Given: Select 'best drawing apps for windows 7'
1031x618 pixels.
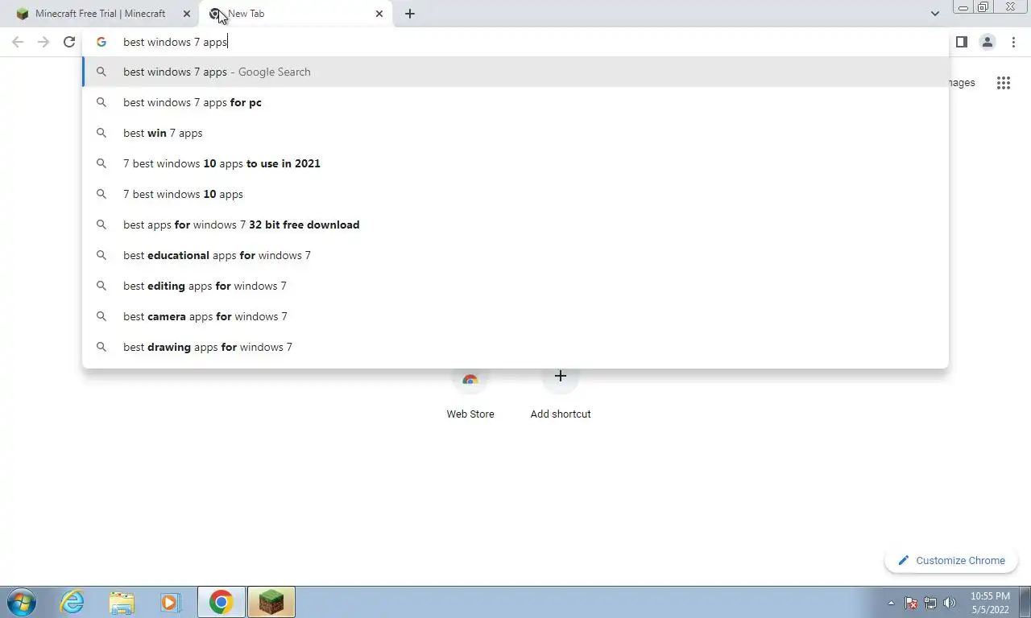Looking at the screenshot, I should [515, 347].
